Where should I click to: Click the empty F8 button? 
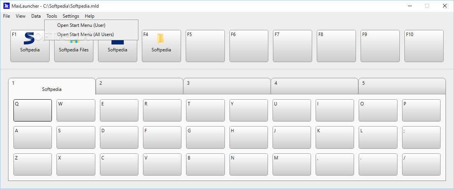click(x=336, y=46)
